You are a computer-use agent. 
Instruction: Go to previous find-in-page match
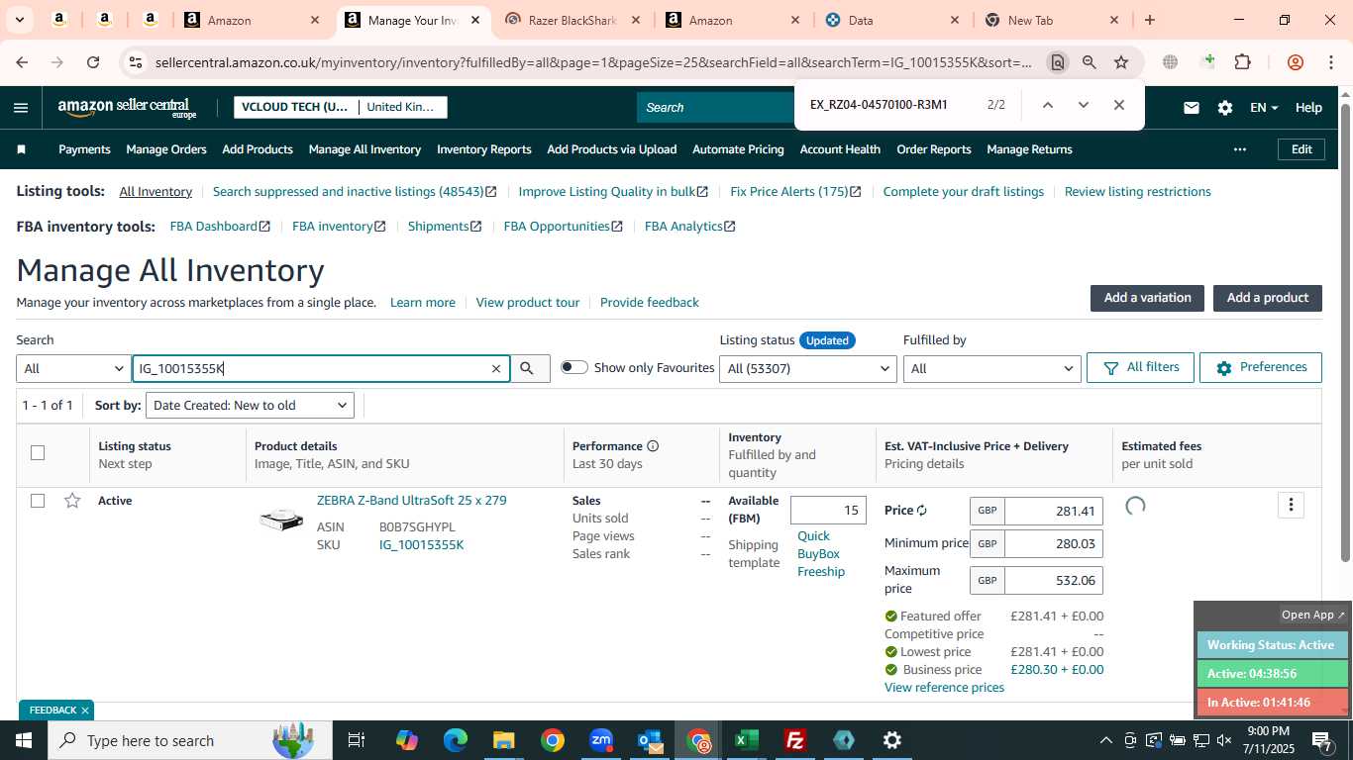(1047, 105)
